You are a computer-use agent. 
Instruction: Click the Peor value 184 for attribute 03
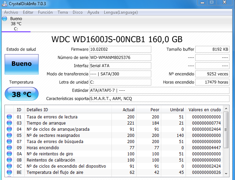point(155,123)
